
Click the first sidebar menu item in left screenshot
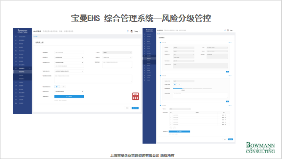[22, 37]
